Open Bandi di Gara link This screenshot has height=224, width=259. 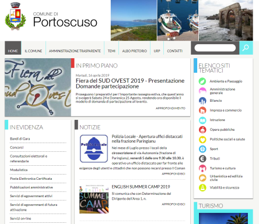[20, 139]
